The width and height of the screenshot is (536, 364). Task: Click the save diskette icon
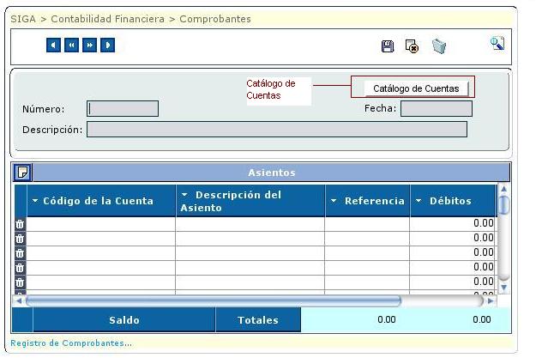pyautogui.click(x=388, y=46)
